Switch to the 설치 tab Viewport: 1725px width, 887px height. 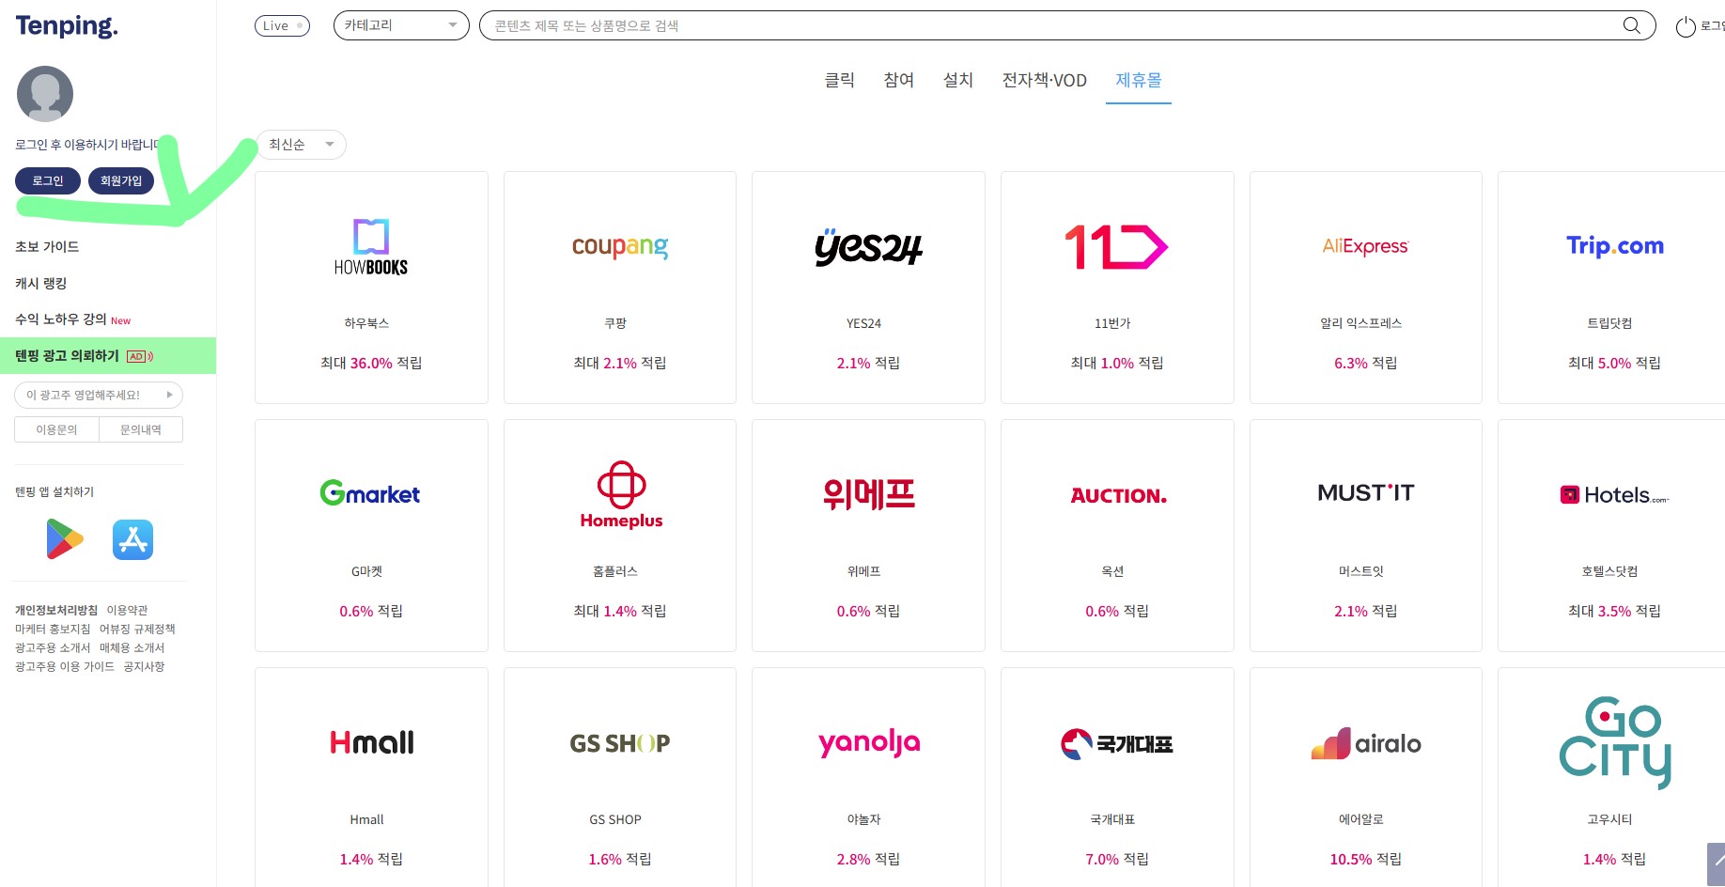958,80
